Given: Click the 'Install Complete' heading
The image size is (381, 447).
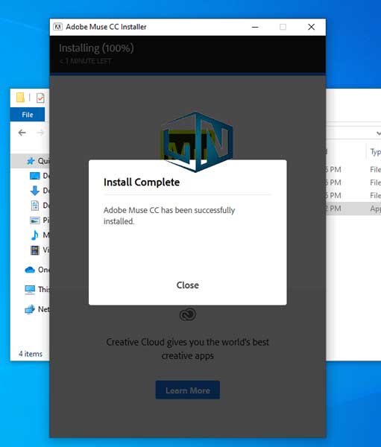Looking at the screenshot, I should [142, 183].
